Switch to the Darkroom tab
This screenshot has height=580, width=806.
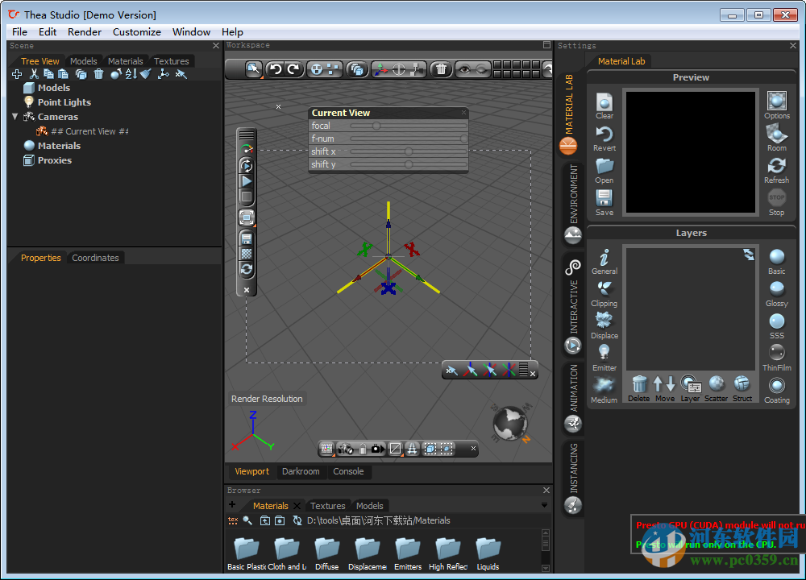point(301,471)
